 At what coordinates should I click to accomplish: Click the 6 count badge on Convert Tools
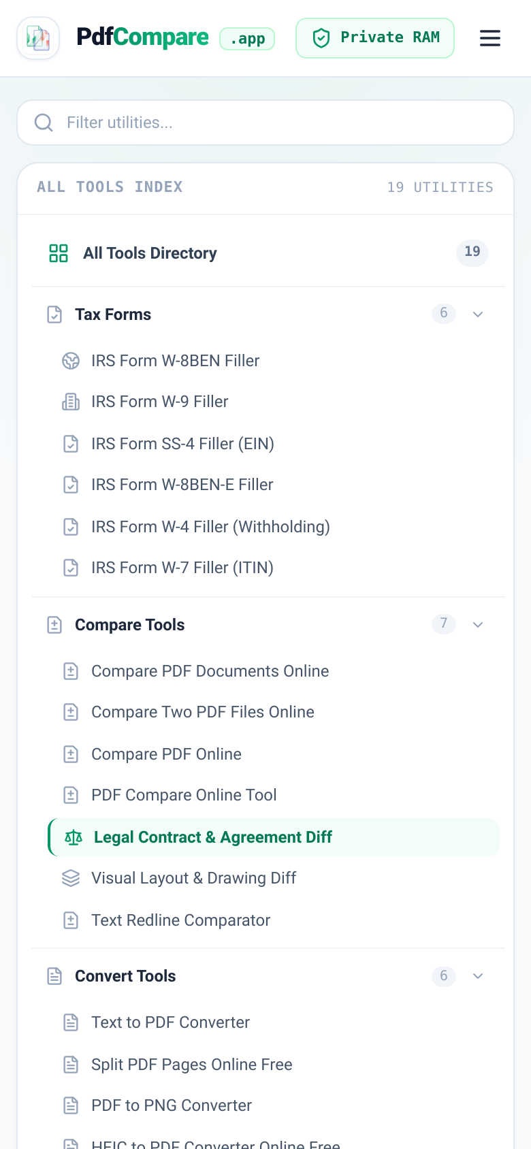pos(444,976)
